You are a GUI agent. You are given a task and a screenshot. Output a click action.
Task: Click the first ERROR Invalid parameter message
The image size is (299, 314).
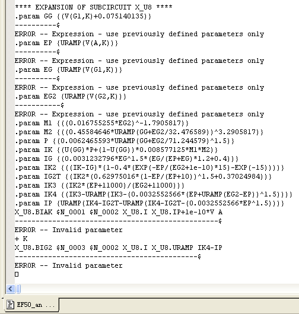pos(68,230)
